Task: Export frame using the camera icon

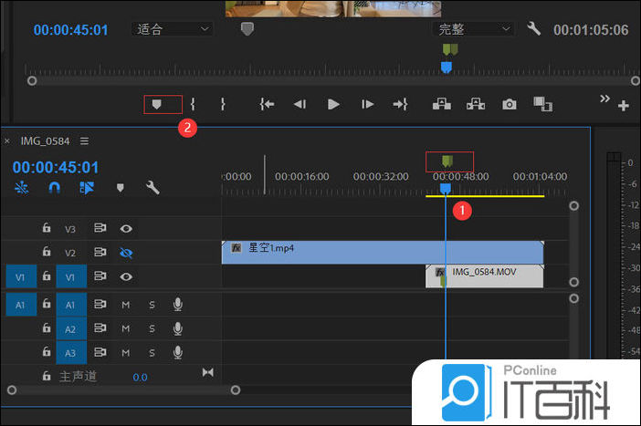Action: (x=510, y=105)
